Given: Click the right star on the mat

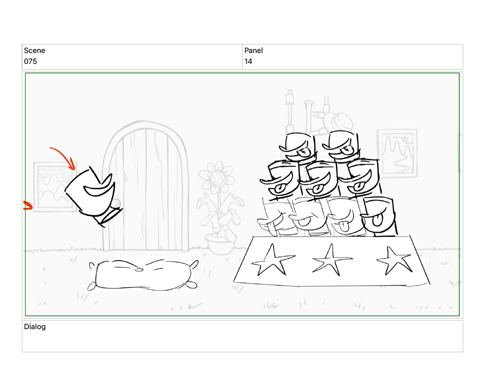Looking at the screenshot, I should point(395,261).
